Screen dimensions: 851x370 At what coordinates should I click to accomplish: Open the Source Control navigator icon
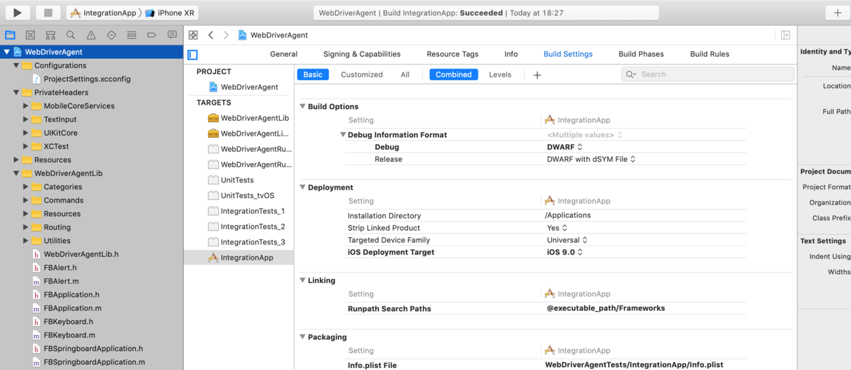click(x=30, y=35)
